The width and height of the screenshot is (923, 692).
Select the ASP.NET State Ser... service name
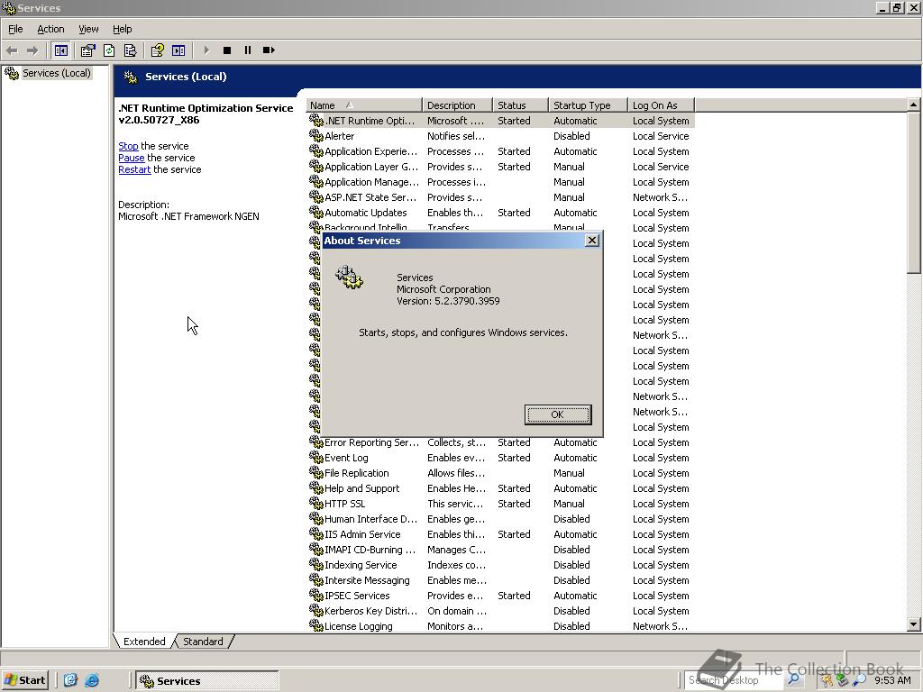(370, 197)
